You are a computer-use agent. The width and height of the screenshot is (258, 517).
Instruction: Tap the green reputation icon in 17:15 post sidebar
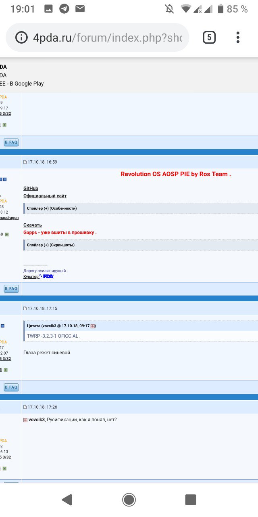(x=6, y=370)
